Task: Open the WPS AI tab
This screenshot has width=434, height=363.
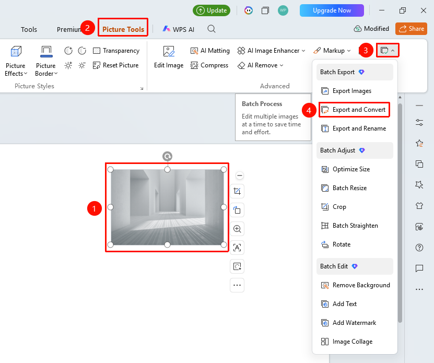Action: point(179,29)
